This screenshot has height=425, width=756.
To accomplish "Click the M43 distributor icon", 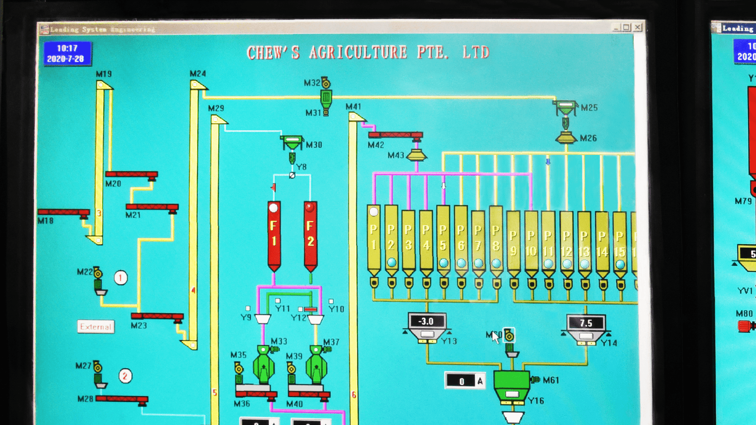I will (416, 155).
